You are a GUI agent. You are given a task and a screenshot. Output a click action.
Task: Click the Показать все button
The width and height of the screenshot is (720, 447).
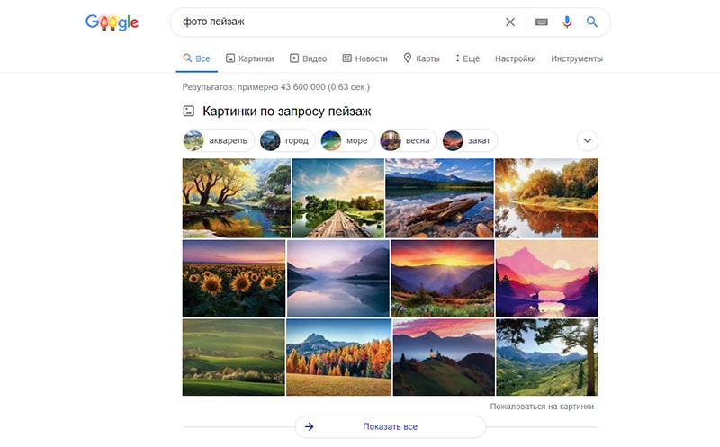click(x=390, y=427)
